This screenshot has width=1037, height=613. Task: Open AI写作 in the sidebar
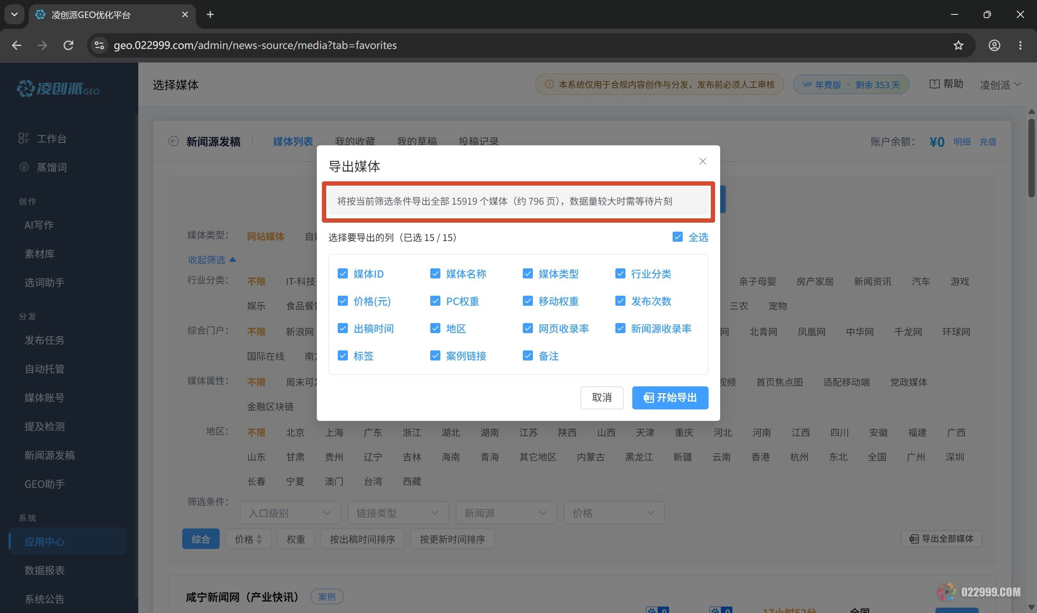pyautogui.click(x=39, y=225)
